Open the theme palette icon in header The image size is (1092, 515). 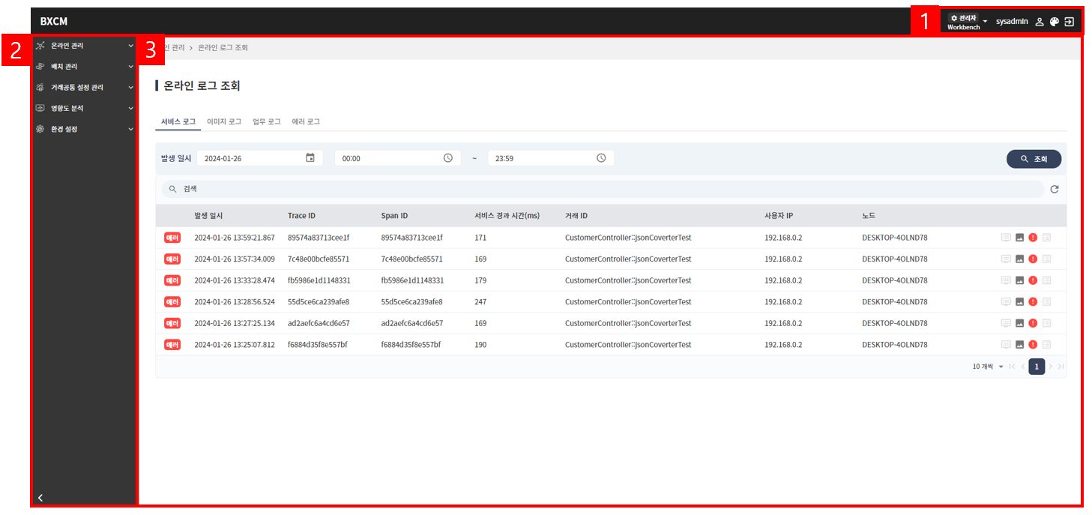[x=1054, y=22]
